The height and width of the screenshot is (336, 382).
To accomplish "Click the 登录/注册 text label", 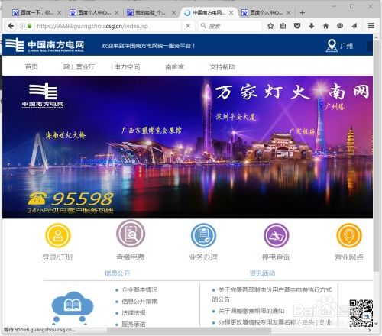I will (x=57, y=257).
